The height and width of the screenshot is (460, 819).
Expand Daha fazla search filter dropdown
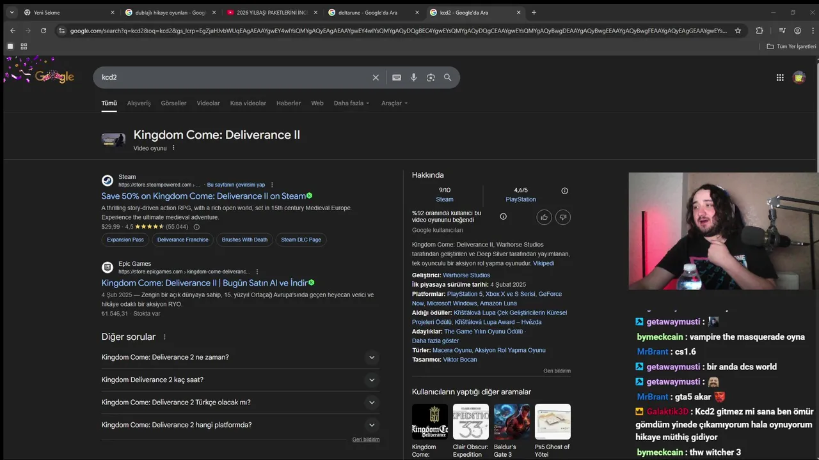(351, 103)
